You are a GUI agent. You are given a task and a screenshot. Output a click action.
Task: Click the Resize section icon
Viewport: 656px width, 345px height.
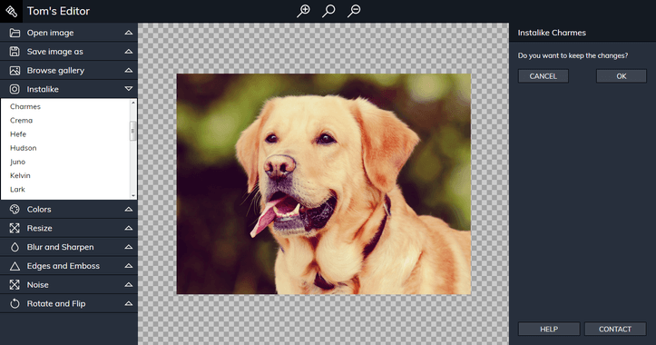tap(15, 228)
